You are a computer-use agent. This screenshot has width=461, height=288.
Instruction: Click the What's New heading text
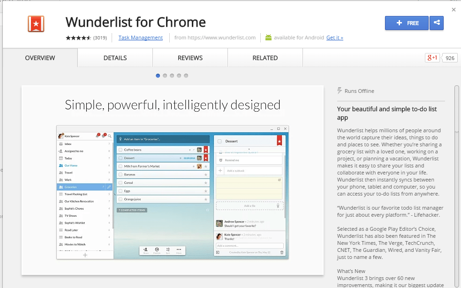[351, 271]
